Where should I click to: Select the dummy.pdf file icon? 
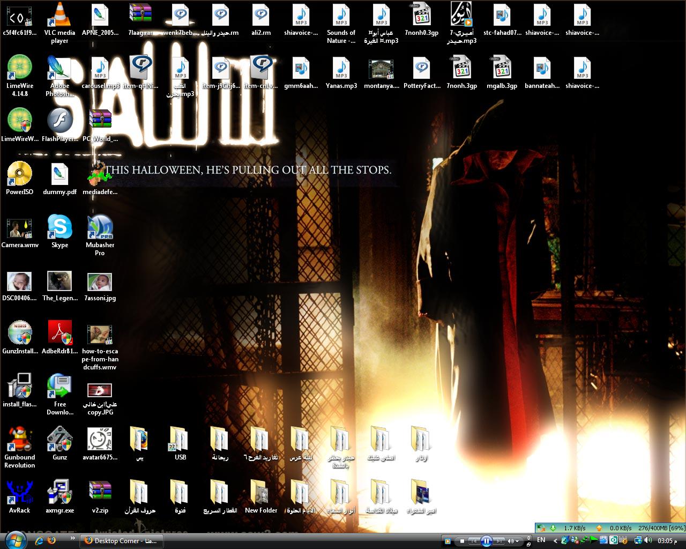tap(59, 179)
